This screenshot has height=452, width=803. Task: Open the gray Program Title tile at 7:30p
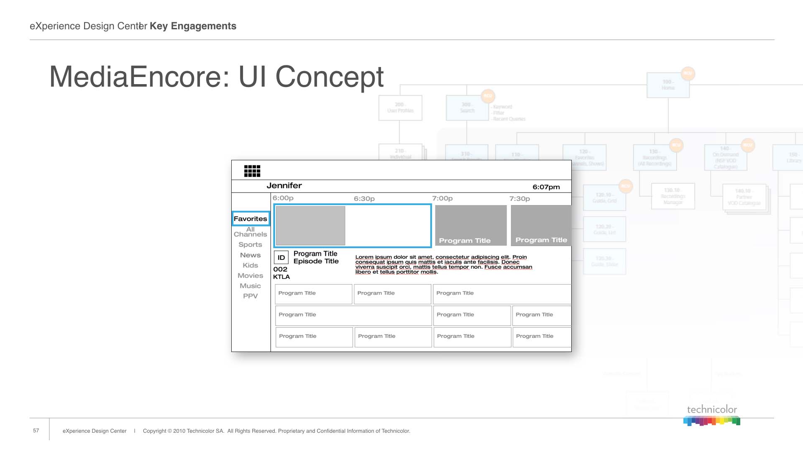coord(541,225)
